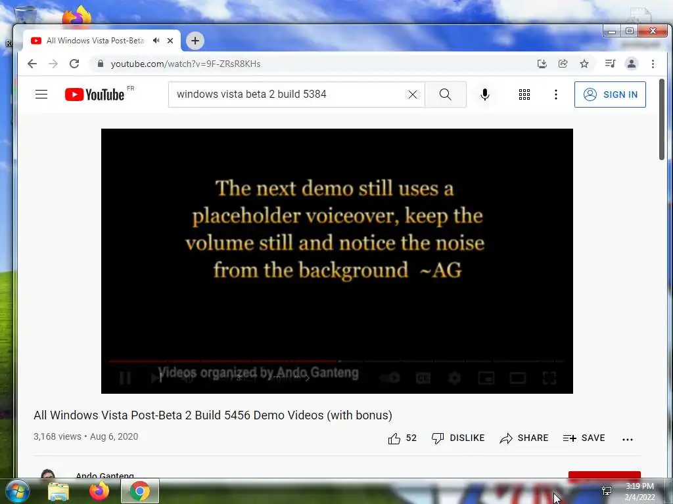Open the taskbar clock showing 3:19 PM
The width and height of the screenshot is (673, 504).
[x=639, y=492]
